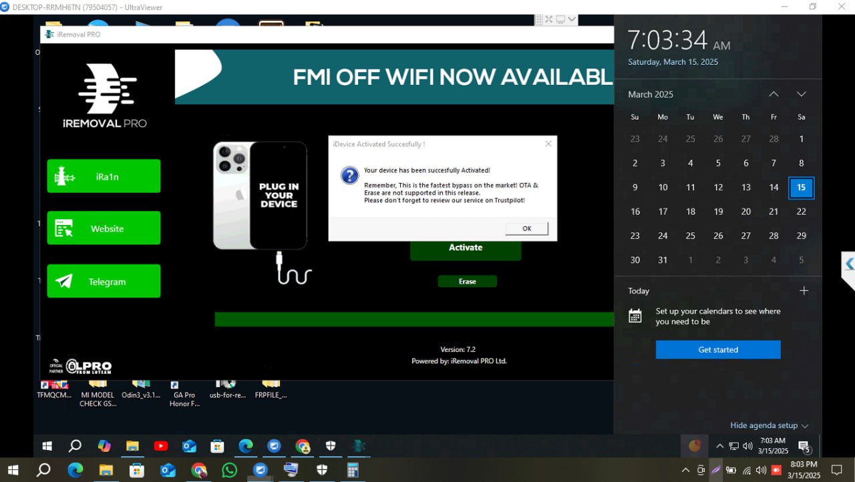Open Outlook on the remote 7:03 AM taskbar
This screenshot has width=855, height=482.
(x=189, y=446)
